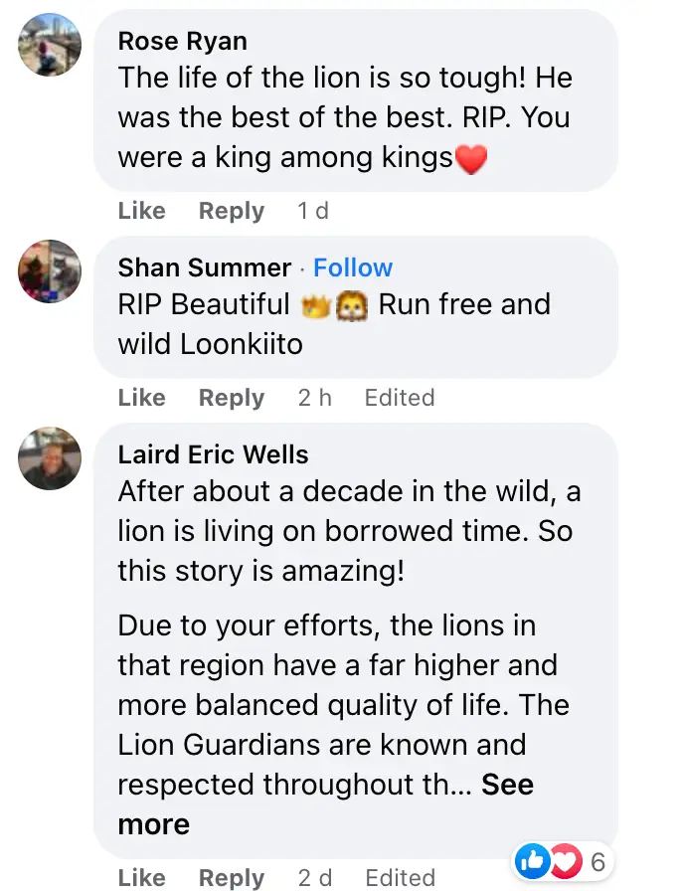Viewport: 682px width, 891px height.
Task: Like Shan Summer's comment
Action: pos(141,398)
